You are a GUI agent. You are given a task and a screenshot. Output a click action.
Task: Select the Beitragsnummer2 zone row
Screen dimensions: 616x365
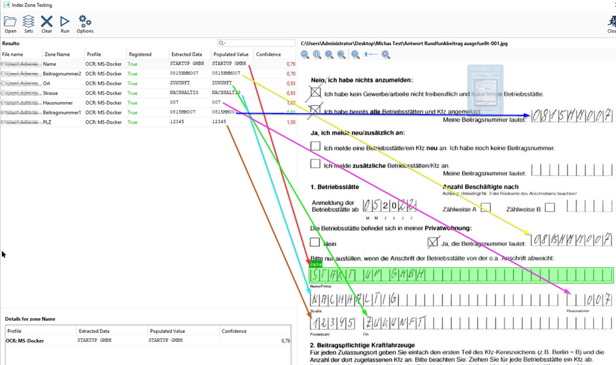(x=61, y=74)
